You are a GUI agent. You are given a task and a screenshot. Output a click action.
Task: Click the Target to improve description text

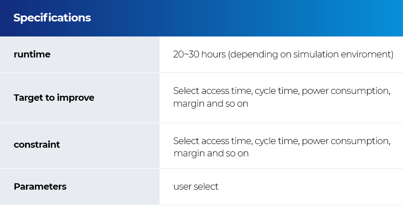(282, 97)
